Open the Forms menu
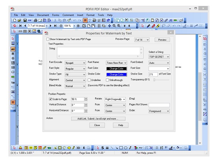The width and height of the screenshot is (217, 164). tap(56, 15)
